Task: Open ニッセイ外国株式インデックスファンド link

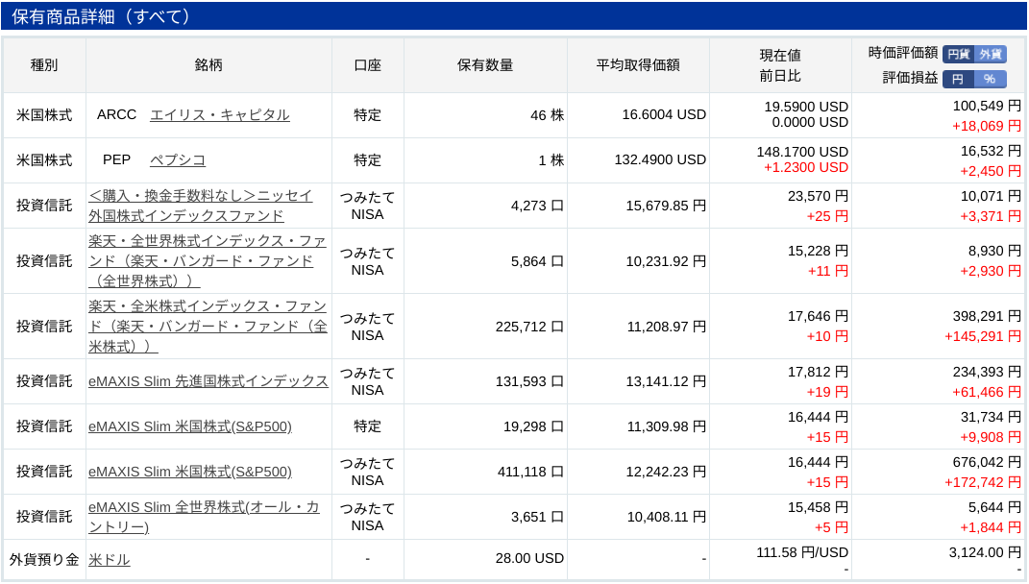Action: click(x=200, y=206)
